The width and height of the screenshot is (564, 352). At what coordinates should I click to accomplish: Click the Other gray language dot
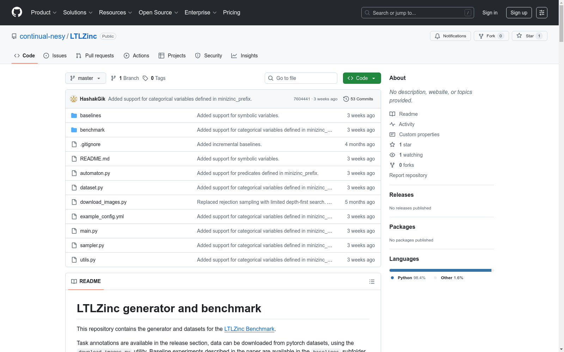pyautogui.click(x=435, y=278)
